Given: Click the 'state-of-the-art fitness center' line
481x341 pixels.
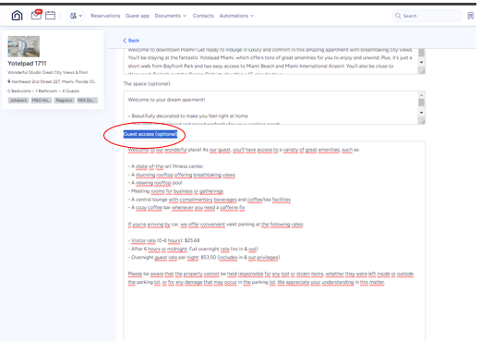Looking at the screenshot, I should [x=165, y=166].
